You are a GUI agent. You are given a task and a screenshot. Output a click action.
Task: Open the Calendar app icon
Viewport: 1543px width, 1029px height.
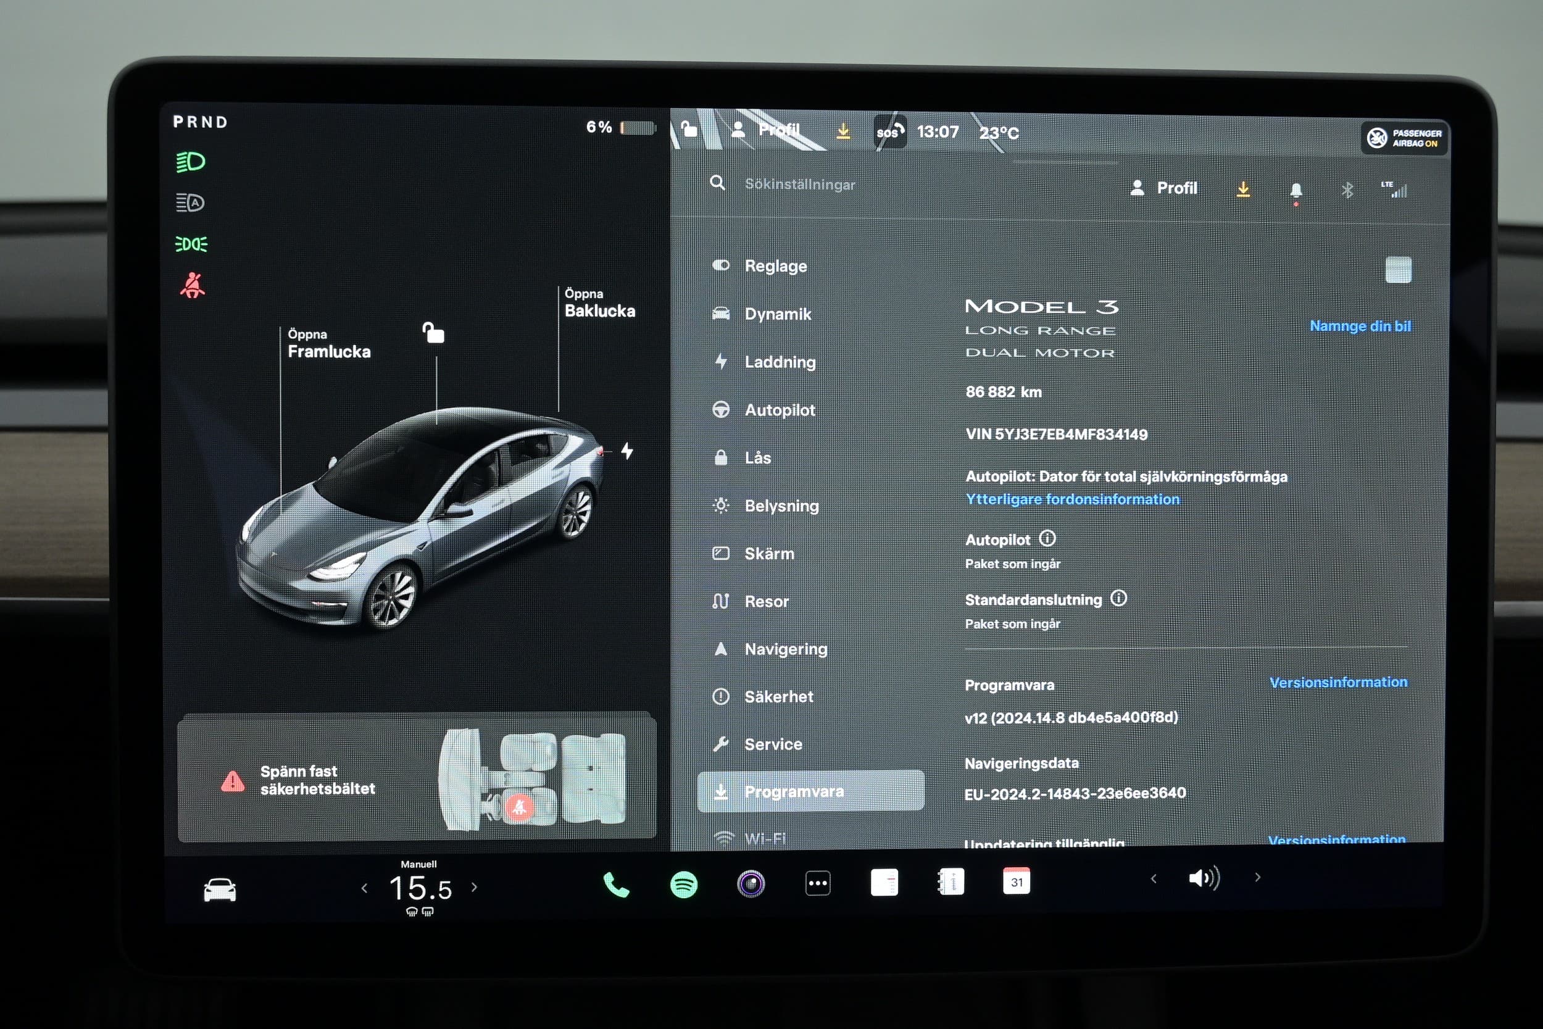(1016, 881)
